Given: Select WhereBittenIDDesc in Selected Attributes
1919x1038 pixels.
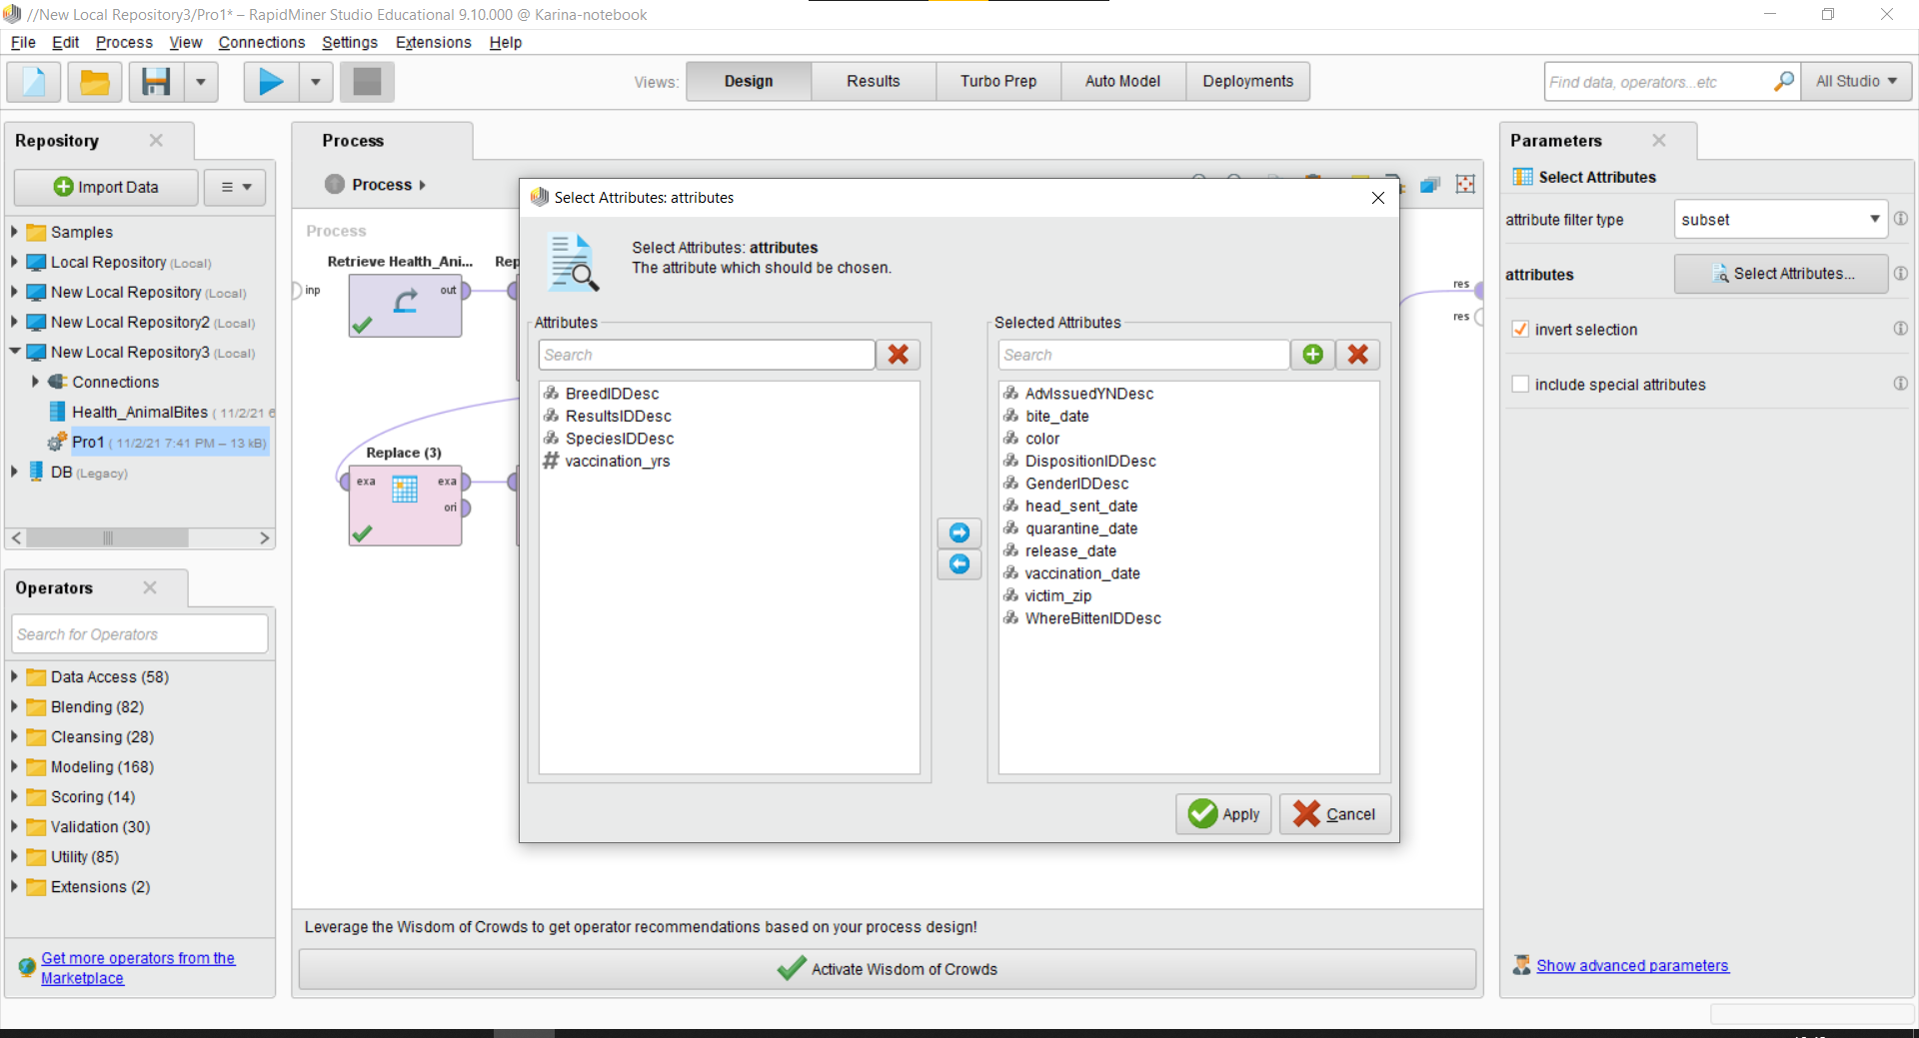Looking at the screenshot, I should 1092,618.
